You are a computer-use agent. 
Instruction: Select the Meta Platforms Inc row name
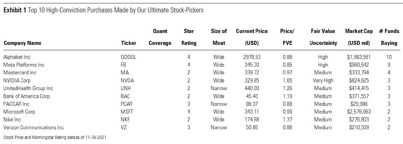click(x=23, y=65)
